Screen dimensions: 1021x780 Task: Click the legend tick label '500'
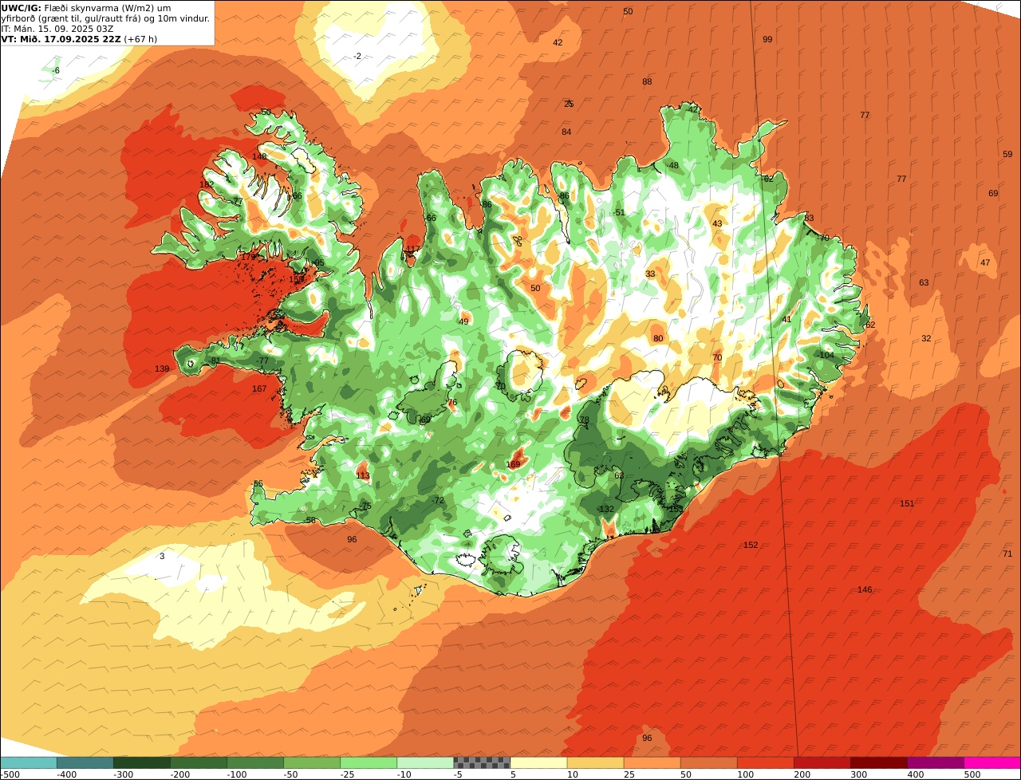972,774
